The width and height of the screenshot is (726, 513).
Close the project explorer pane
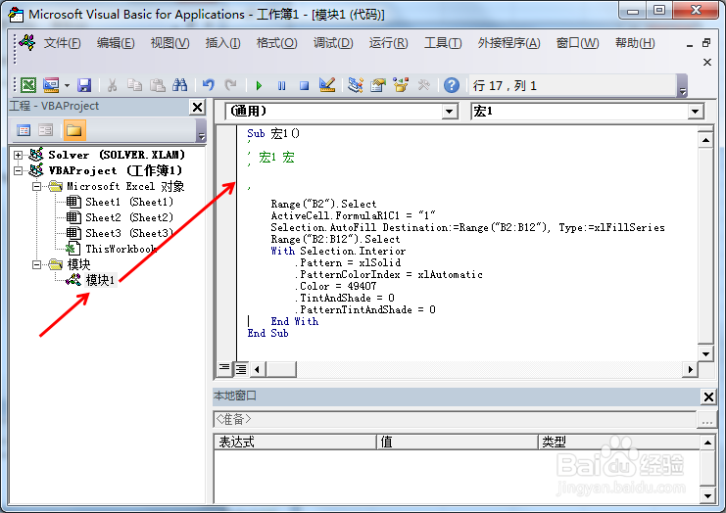[x=197, y=107]
